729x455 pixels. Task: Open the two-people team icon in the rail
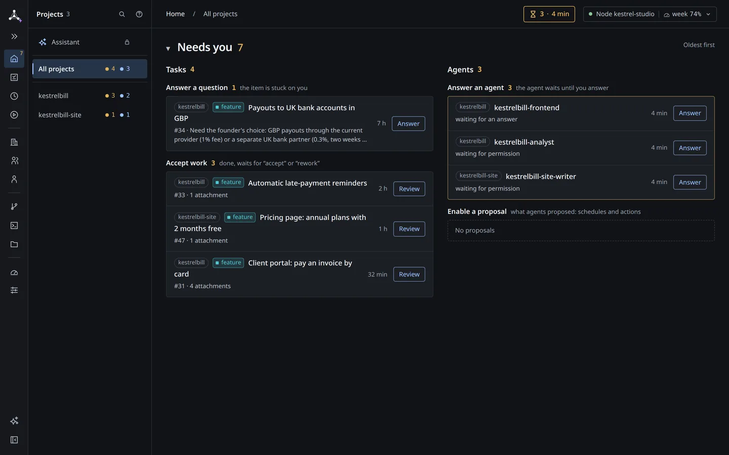tap(14, 161)
